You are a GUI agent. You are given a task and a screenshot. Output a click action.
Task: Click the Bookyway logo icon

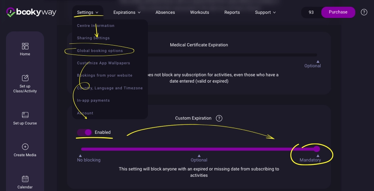pos(11,12)
